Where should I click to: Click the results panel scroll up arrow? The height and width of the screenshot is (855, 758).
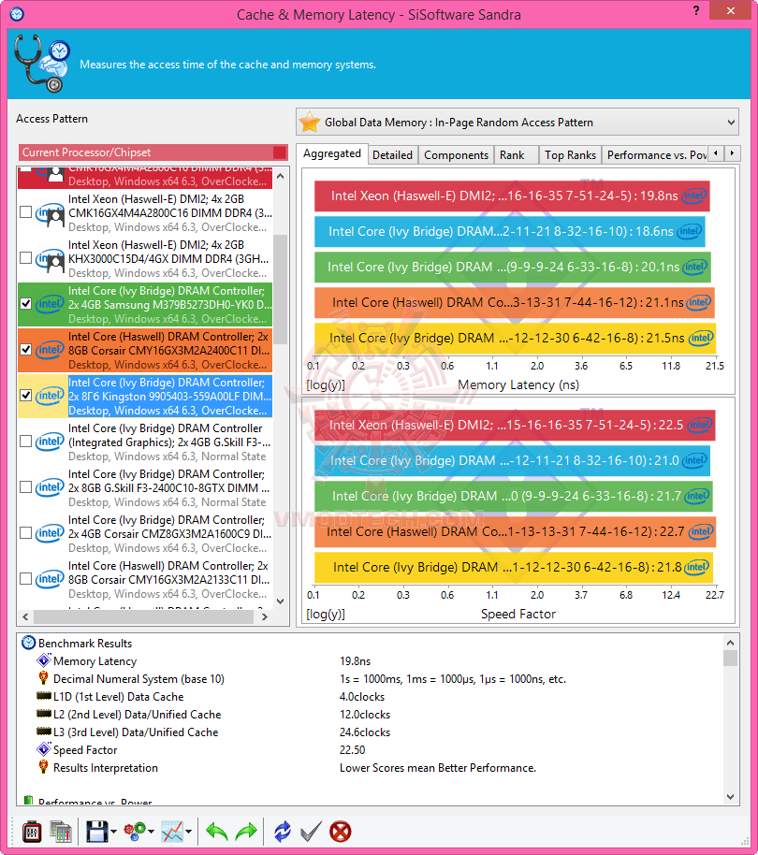pos(731,643)
